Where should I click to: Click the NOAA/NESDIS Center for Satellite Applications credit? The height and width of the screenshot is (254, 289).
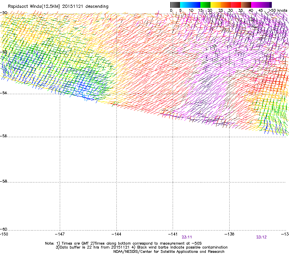tap(169, 252)
